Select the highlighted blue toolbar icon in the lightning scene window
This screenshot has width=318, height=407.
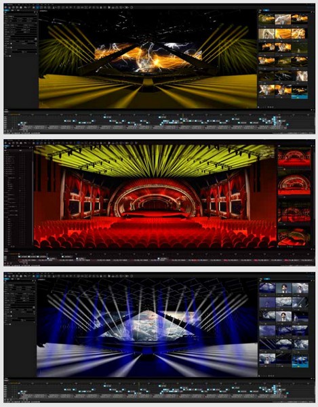point(37,7)
